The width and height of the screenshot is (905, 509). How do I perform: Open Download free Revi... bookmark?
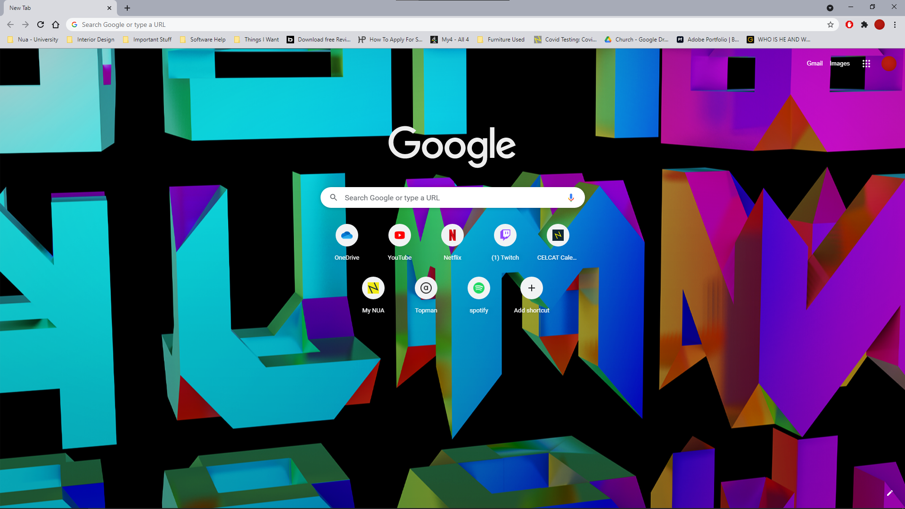(x=319, y=40)
